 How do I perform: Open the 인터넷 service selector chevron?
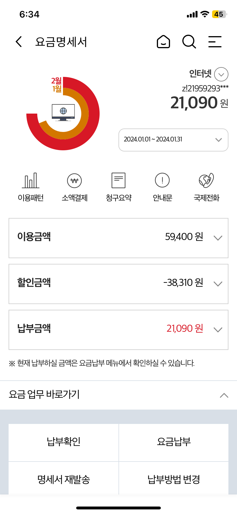[x=221, y=75]
